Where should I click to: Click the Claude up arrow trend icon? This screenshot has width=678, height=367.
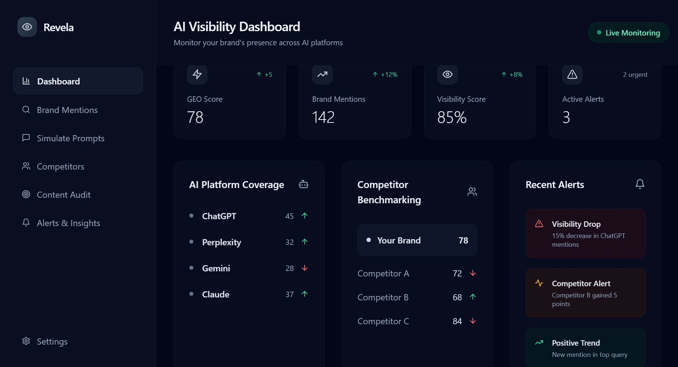click(x=305, y=294)
